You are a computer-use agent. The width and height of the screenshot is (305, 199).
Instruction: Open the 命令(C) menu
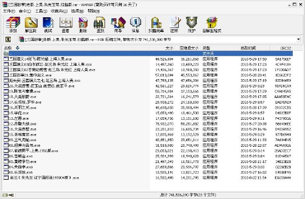coord(25,11)
